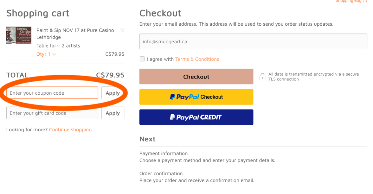Click the Order confirmation step heading
Viewport: 373px width, 194px height.
[161, 174]
